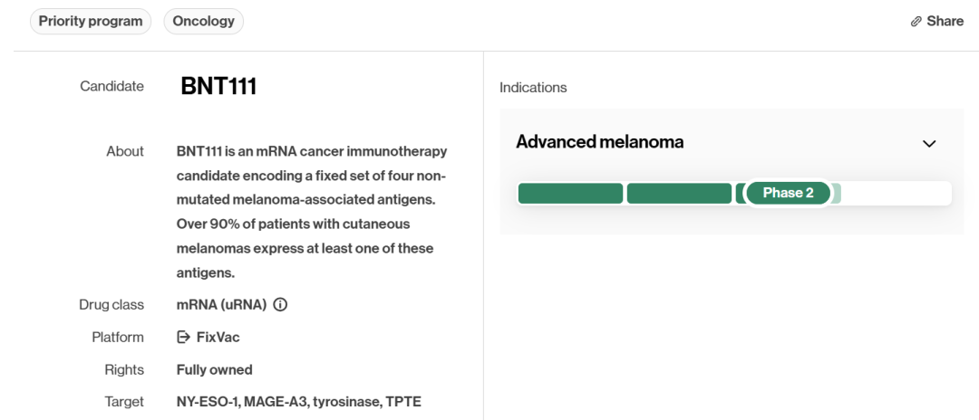The width and height of the screenshot is (979, 420).
Task: Click the Advanced melanoma heading
Action: (x=599, y=142)
